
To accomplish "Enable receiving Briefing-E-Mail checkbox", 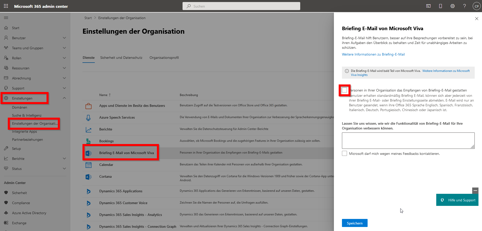I will 344,90.
